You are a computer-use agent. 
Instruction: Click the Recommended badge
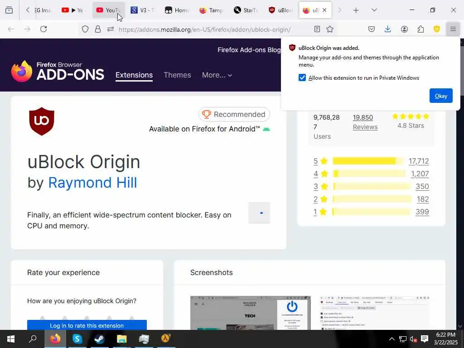tap(234, 114)
